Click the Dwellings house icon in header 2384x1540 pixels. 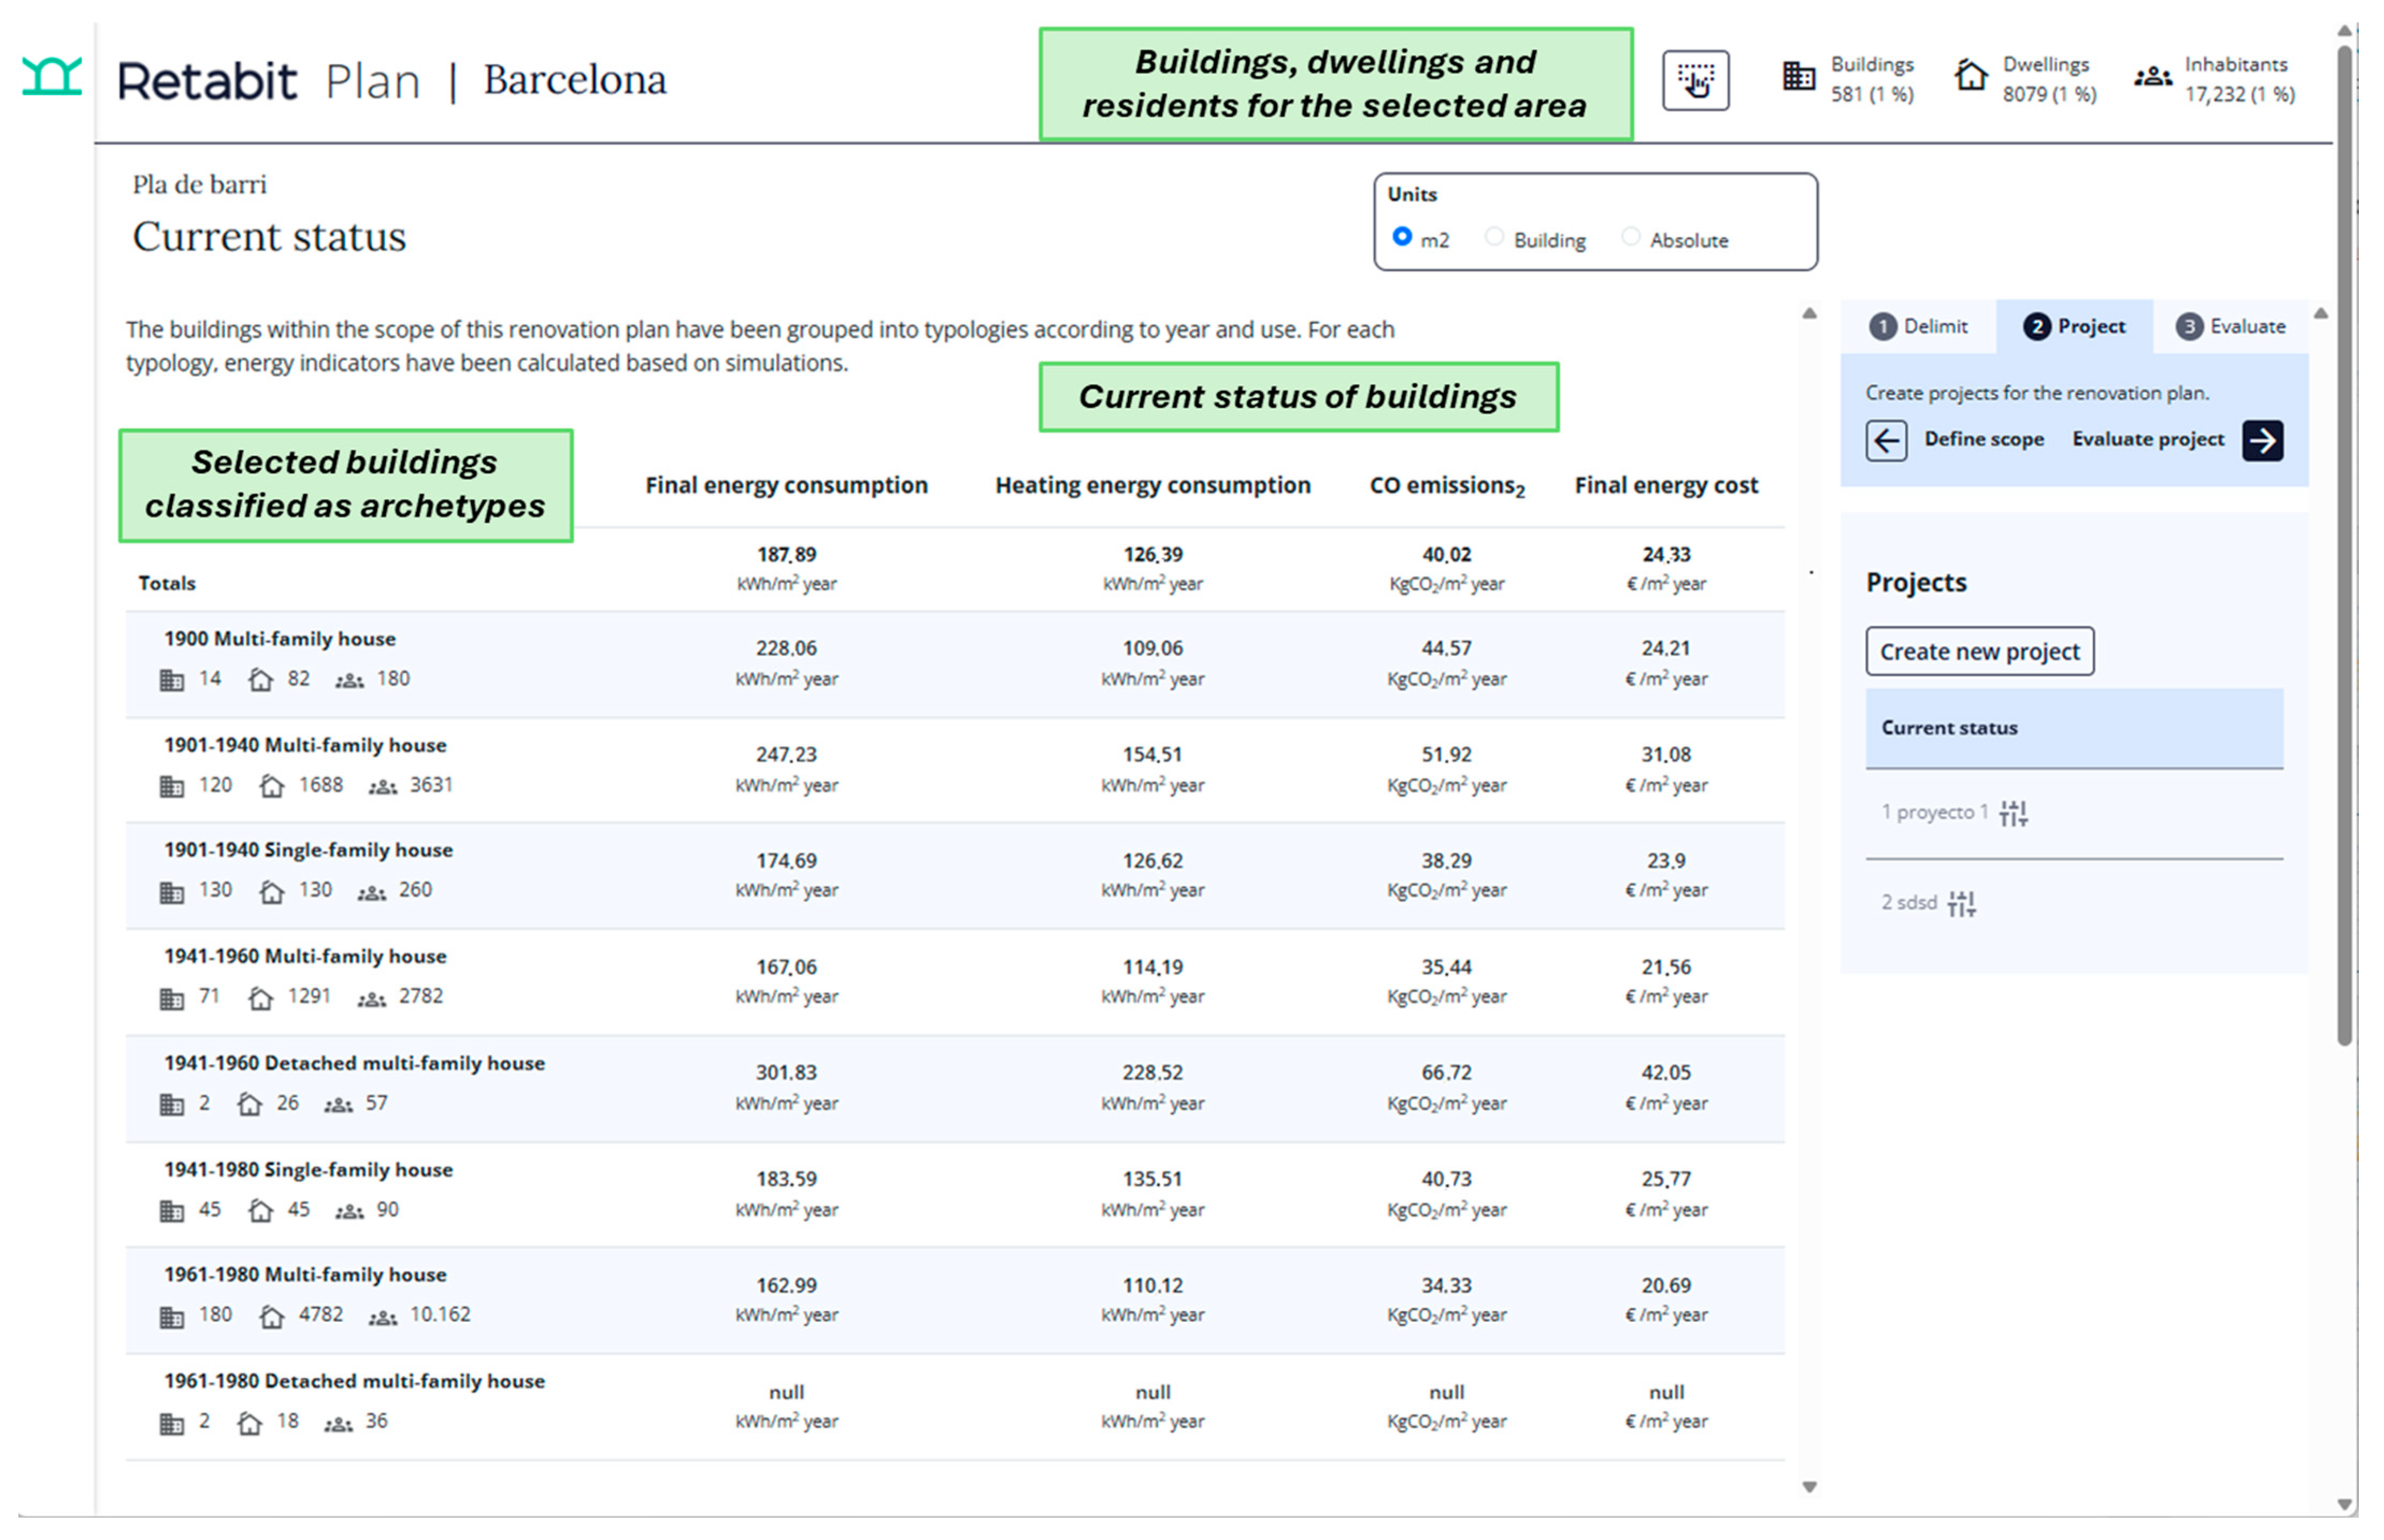(1970, 76)
